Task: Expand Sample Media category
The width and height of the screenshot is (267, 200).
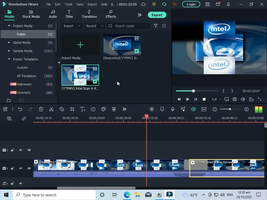Action: 9,51
